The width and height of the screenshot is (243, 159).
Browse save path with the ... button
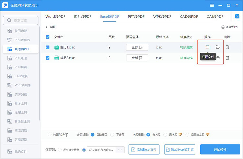[120, 150]
